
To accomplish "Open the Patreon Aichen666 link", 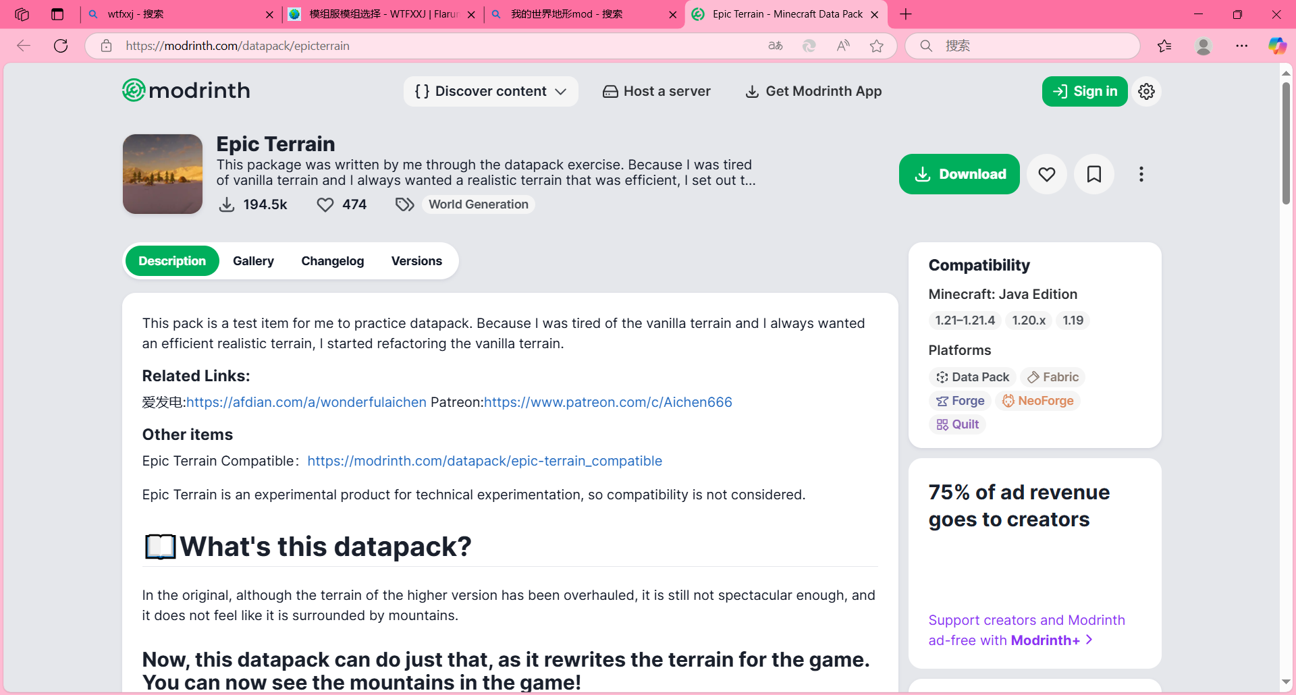I will (x=608, y=402).
